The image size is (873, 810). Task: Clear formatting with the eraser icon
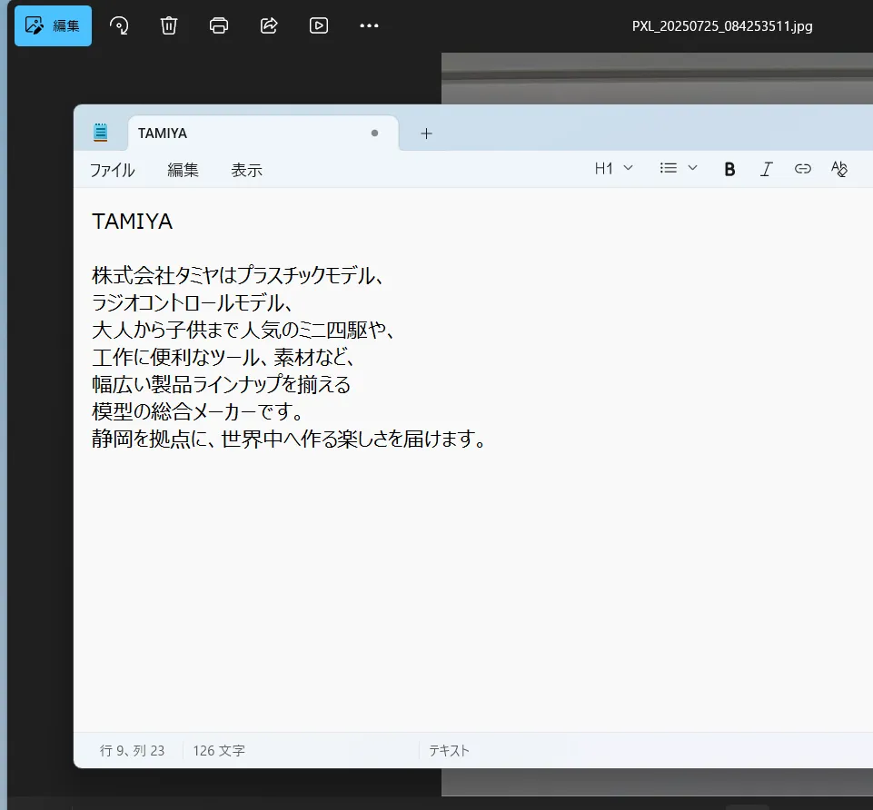coord(839,169)
